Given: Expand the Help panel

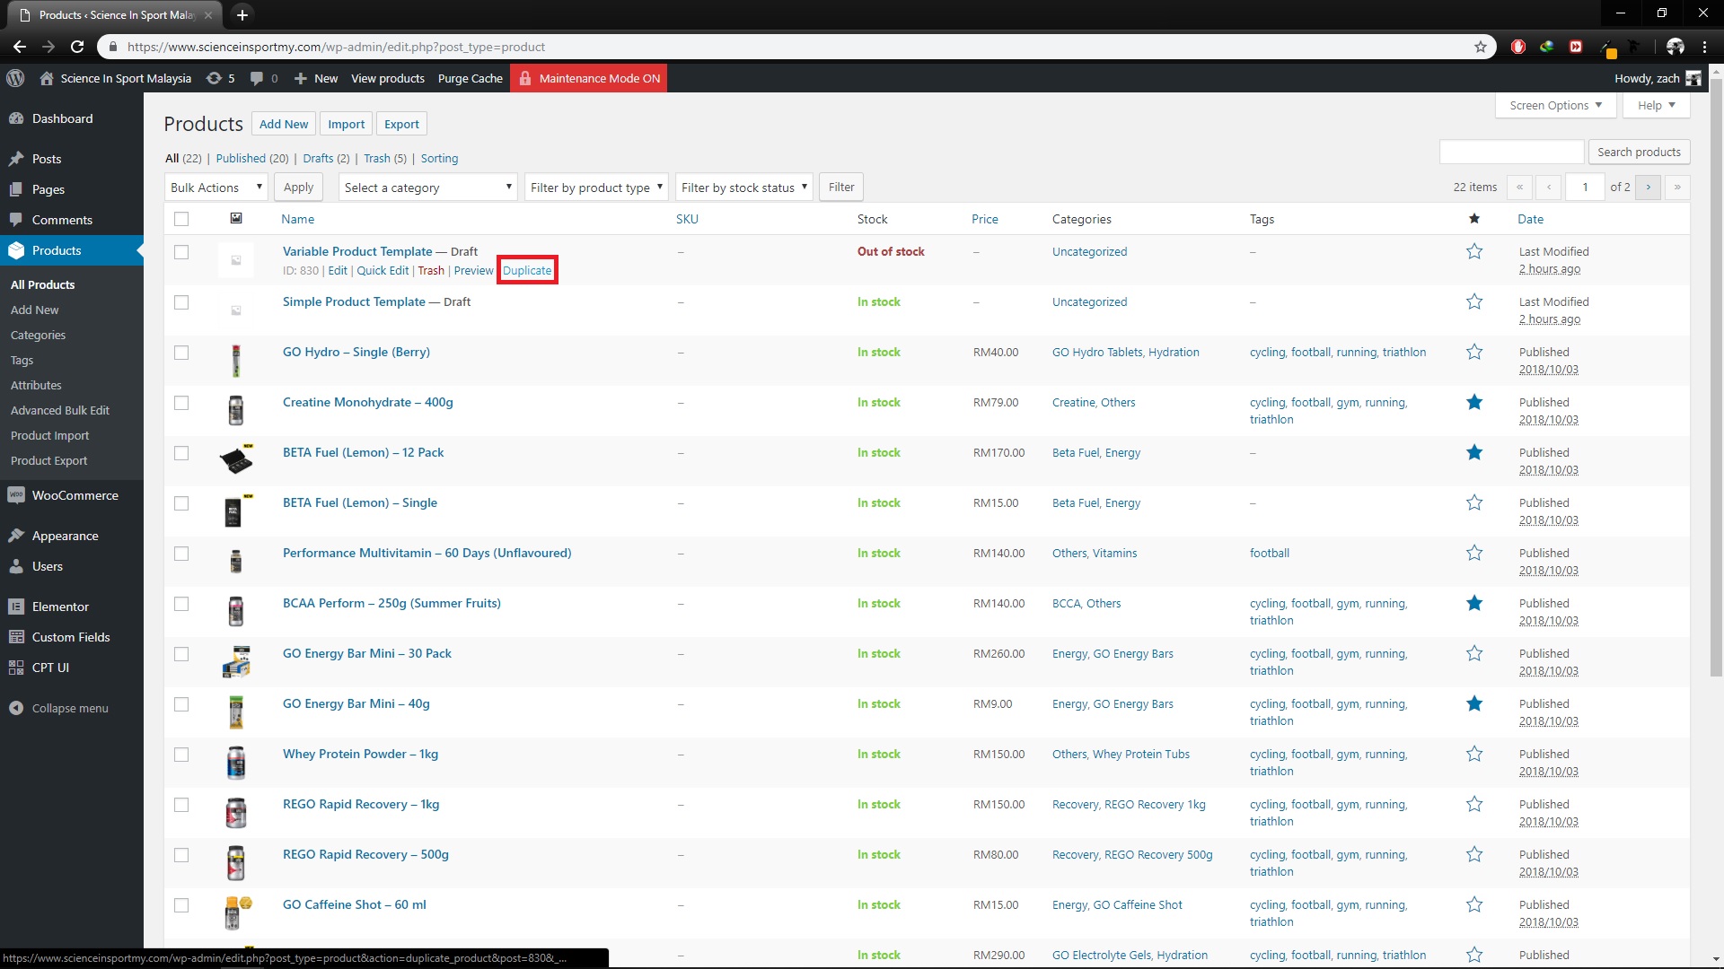Looking at the screenshot, I should (1657, 105).
